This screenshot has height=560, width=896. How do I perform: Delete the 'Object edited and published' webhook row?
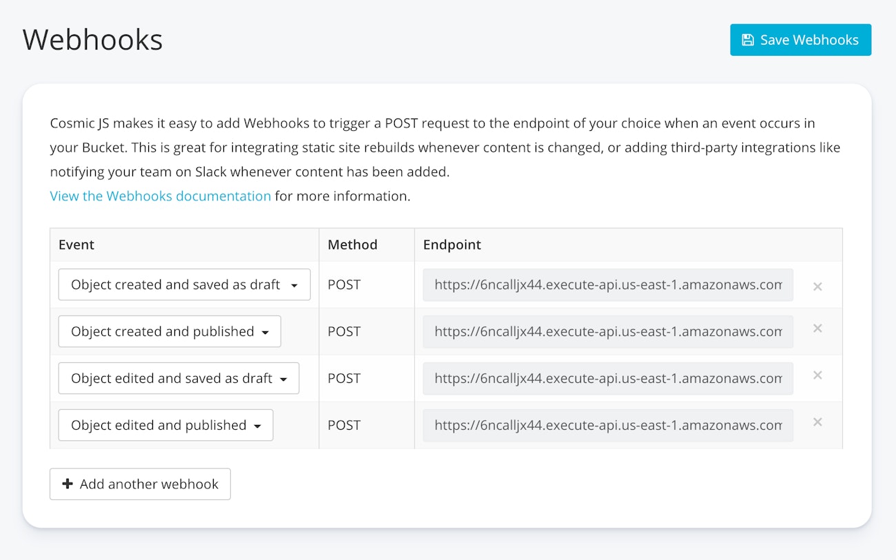click(x=817, y=422)
